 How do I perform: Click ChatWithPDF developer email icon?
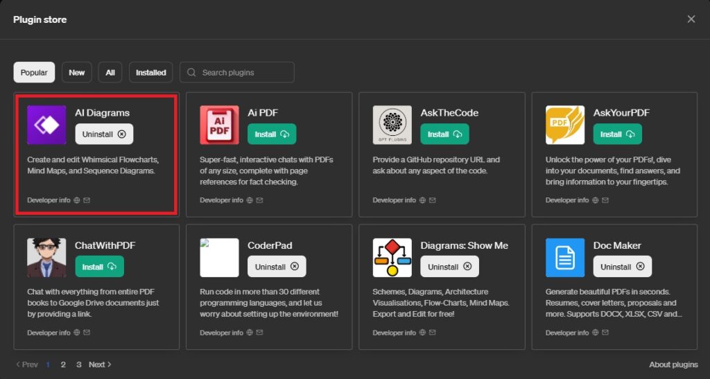click(x=87, y=333)
